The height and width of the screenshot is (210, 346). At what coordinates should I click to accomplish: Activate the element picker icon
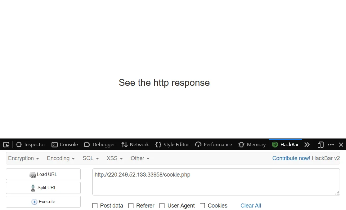[6, 145]
